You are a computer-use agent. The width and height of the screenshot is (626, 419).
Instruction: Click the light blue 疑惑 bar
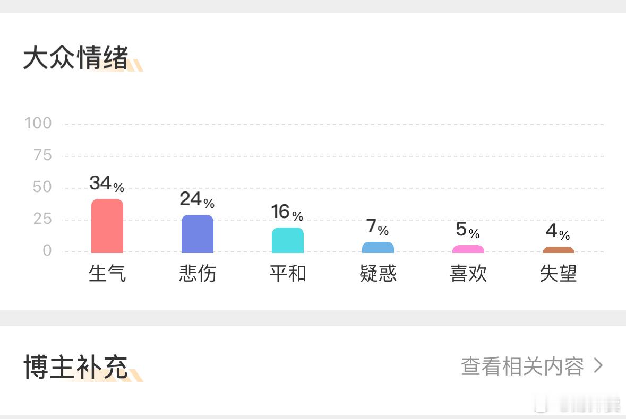[x=378, y=247]
